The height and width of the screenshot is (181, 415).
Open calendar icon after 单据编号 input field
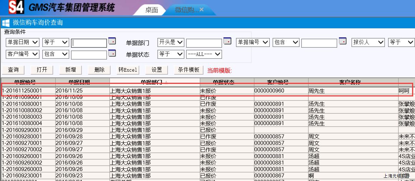point(343,41)
